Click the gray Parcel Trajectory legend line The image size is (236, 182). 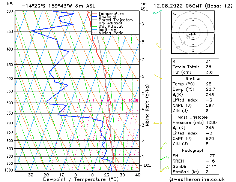coord(95,20)
